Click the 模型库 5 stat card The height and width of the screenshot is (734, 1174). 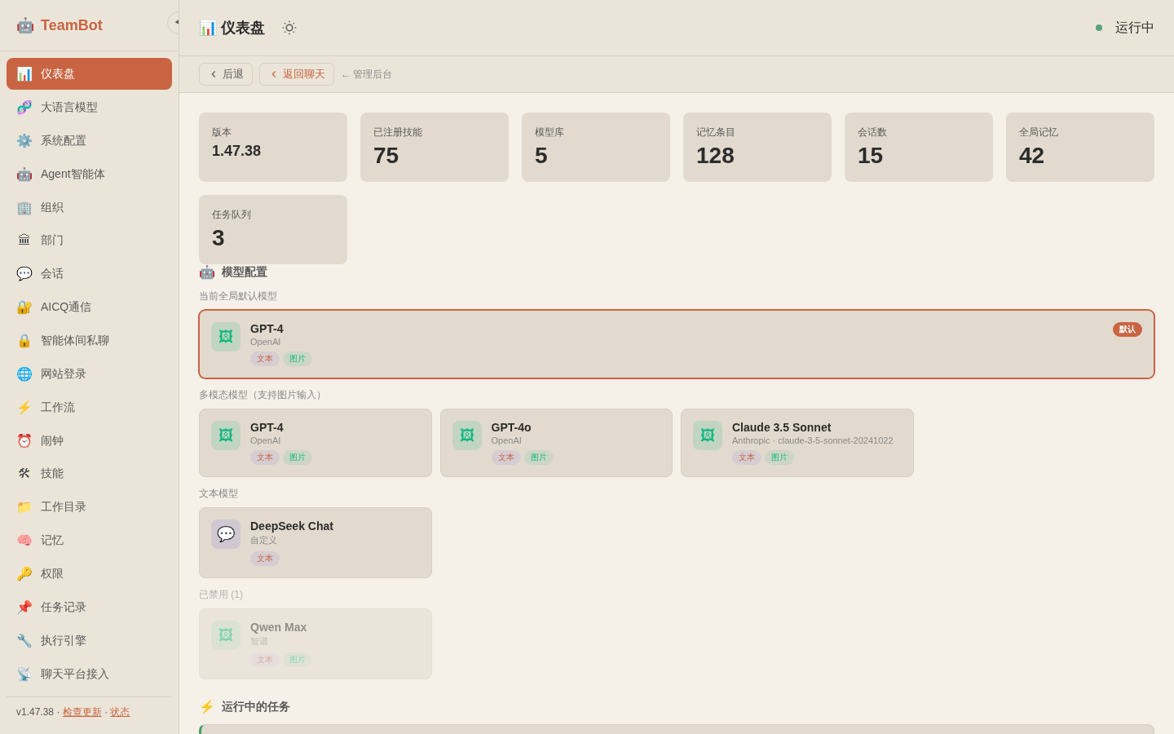point(596,147)
